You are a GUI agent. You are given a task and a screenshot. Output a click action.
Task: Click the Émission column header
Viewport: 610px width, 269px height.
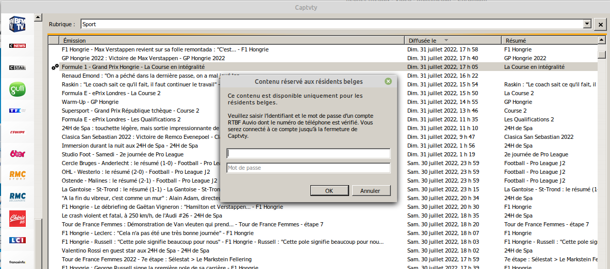pos(231,40)
